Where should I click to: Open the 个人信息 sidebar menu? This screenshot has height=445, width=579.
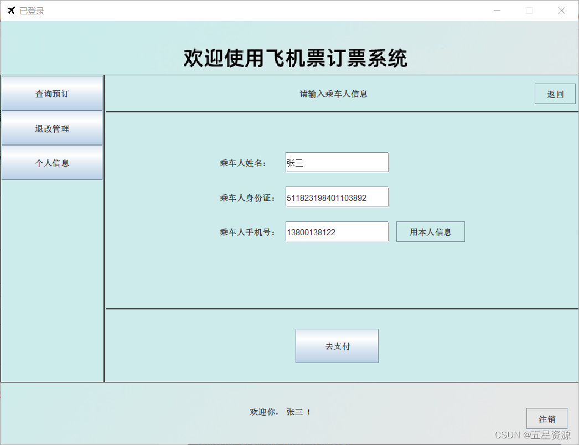[x=52, y=163]
